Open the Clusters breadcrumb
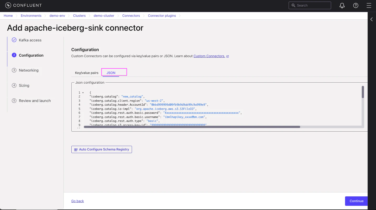The width and height of the screenshot is (376, 210). [79, 16]
